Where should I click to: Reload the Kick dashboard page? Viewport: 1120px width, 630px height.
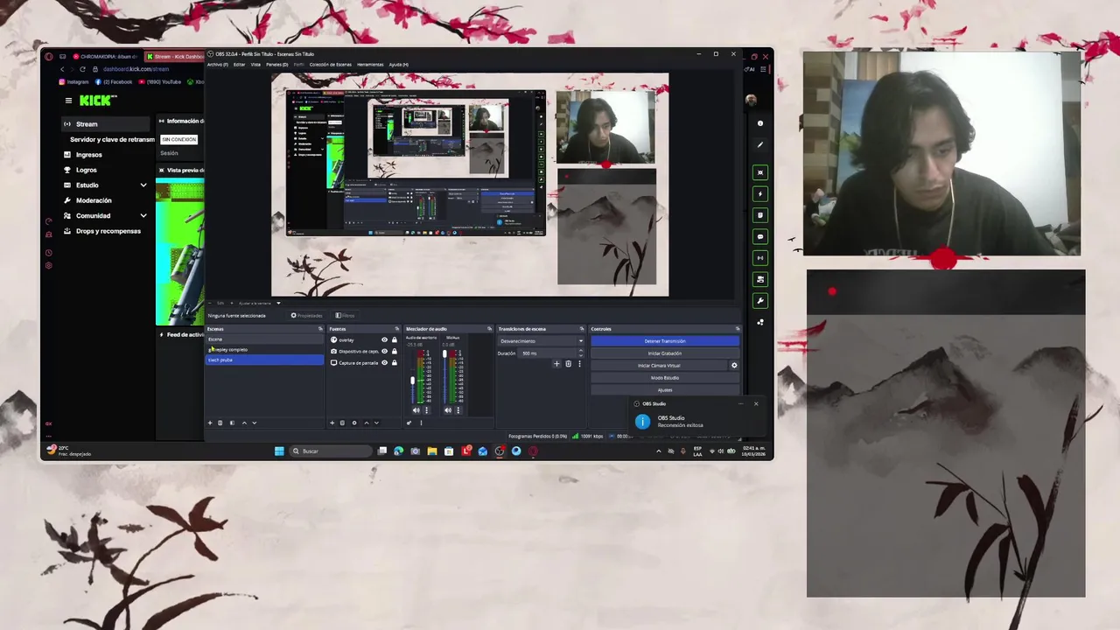82,69
